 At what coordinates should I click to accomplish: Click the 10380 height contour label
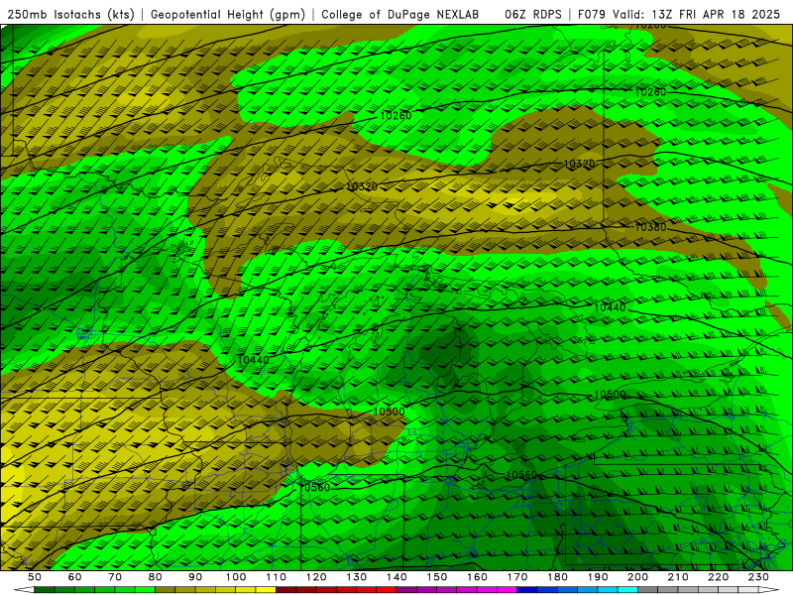tap(650, 227)
